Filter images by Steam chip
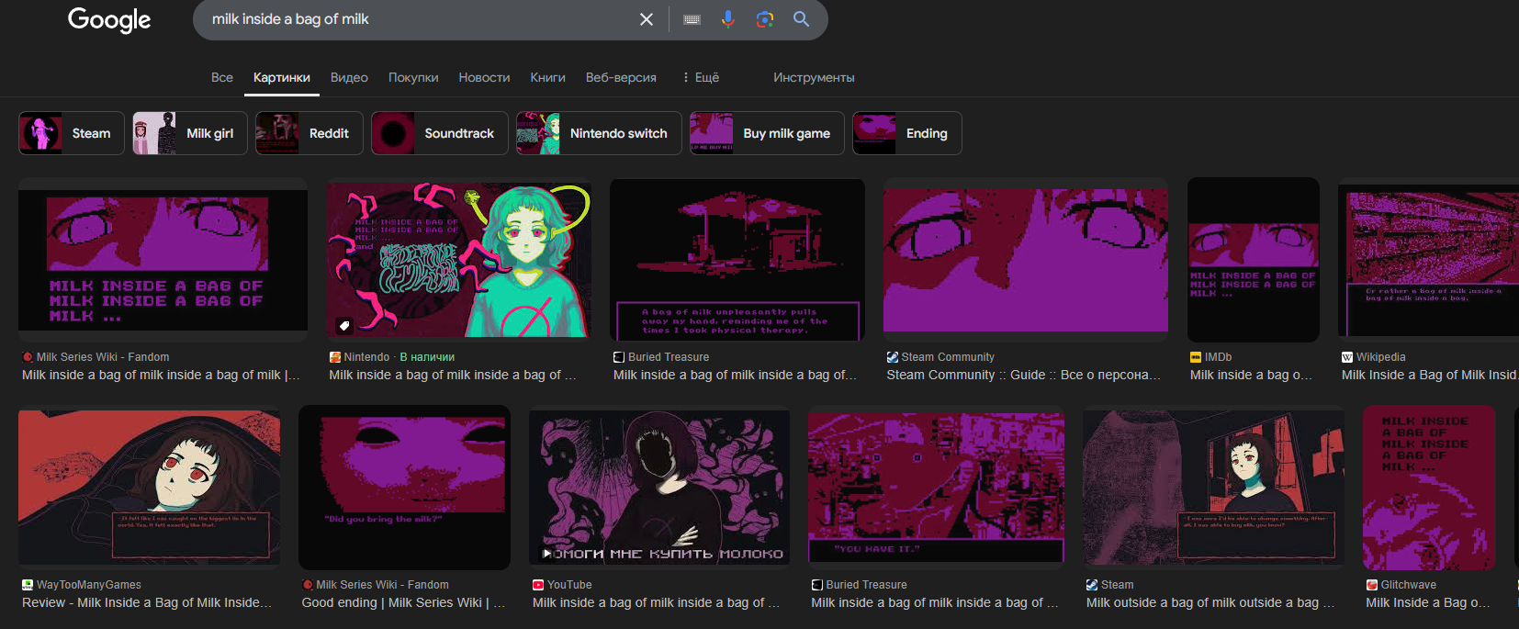Screen dimensions: 1519x629 pos(72,133)
